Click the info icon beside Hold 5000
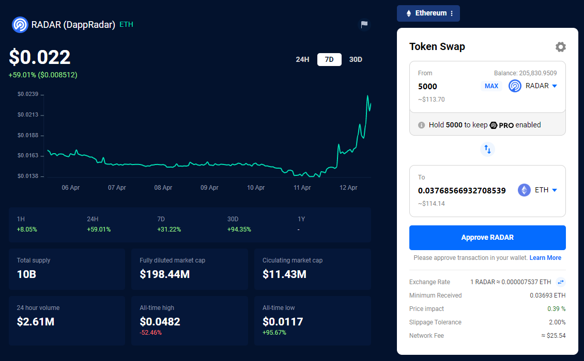The image size is (584, 361). tap(421, 125)
